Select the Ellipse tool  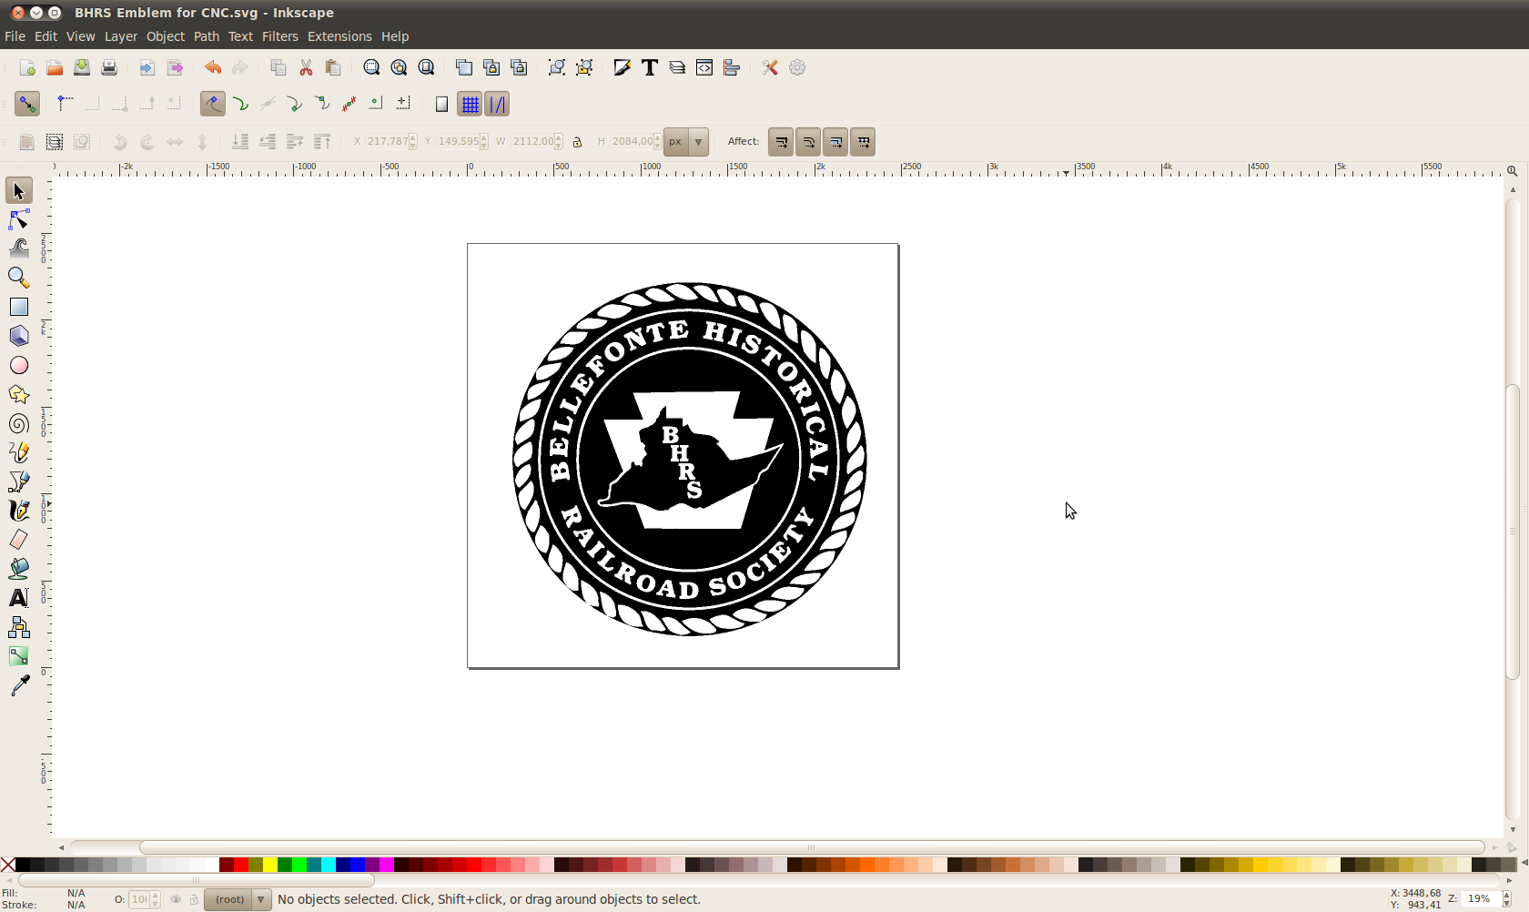click(19, 365)
